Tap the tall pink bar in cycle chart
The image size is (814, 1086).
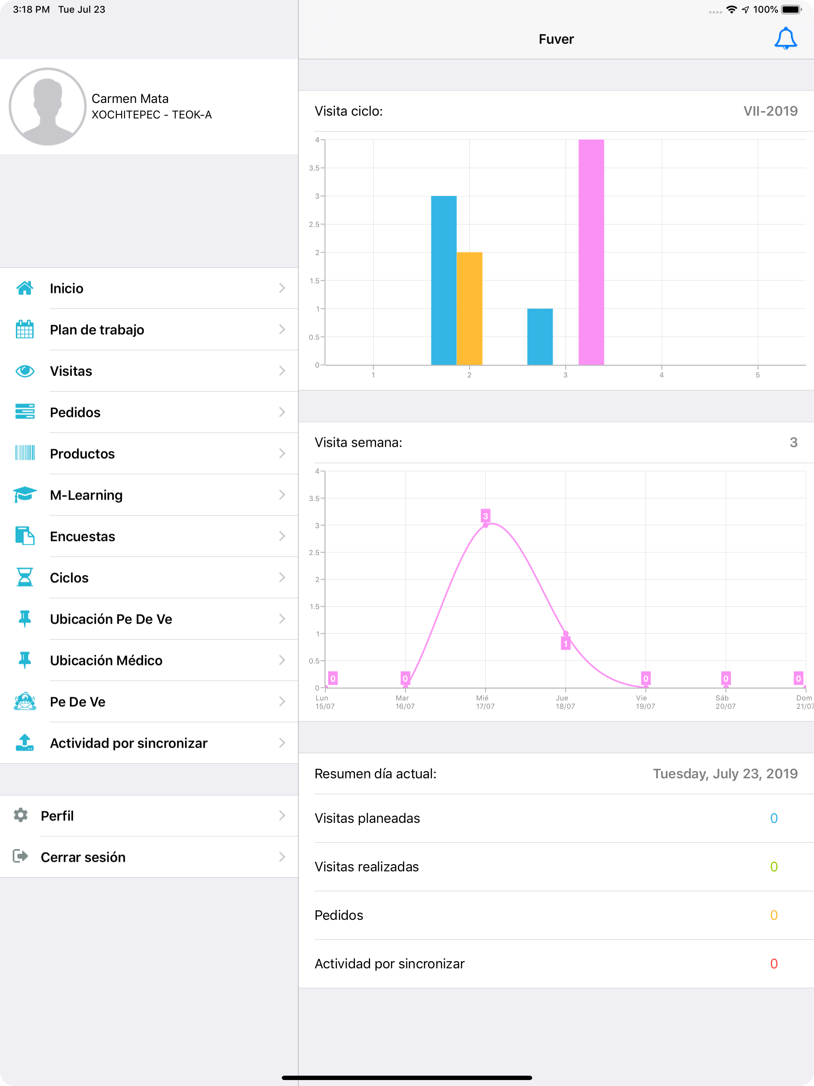591,252
